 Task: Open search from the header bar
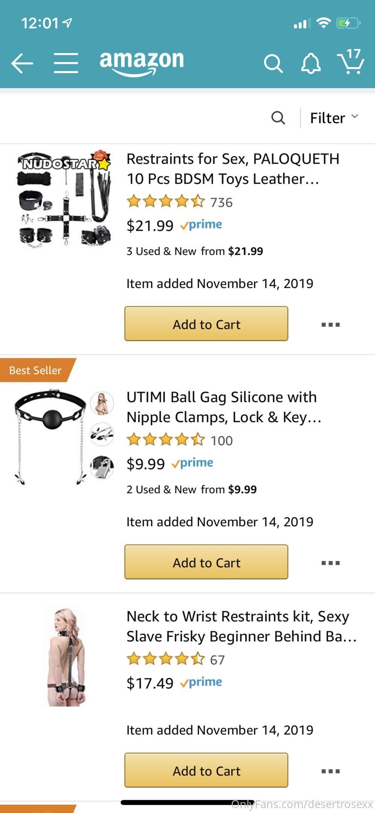point(273,63)
